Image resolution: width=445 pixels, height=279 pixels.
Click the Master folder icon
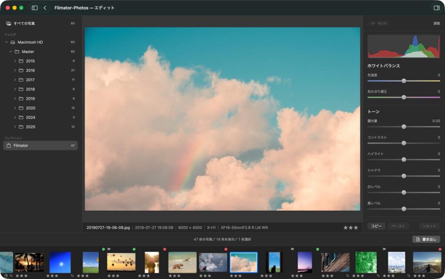pyautogui.click(x=17, y=52)
